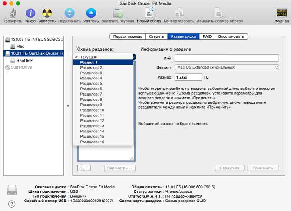
Task: Open the Инфо toolbar icon
Action: [30, 13]
